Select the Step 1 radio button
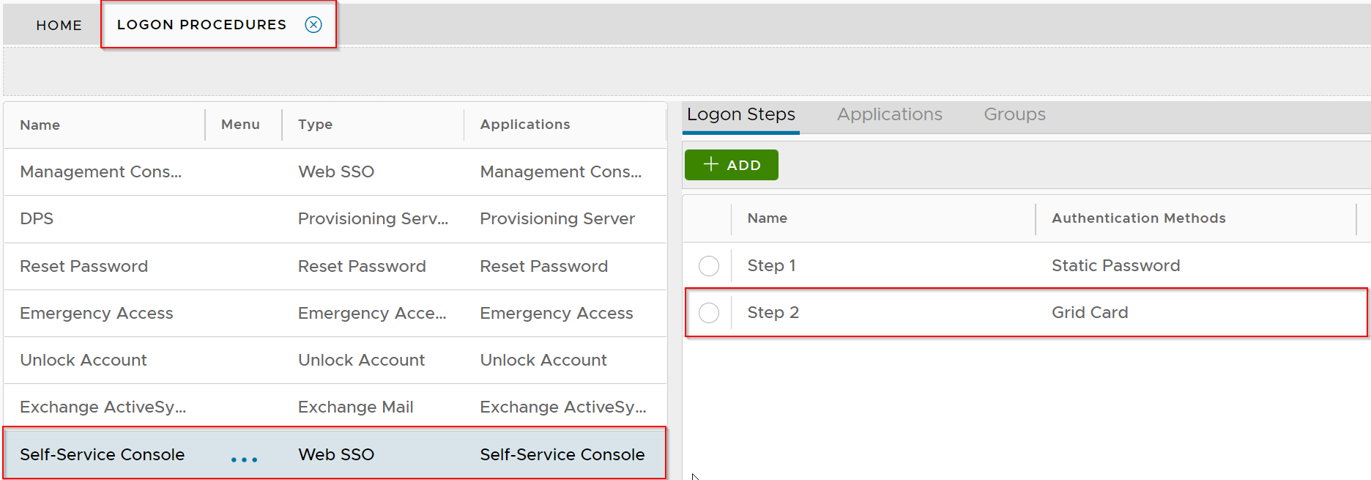1371x480 pixels. click(x=708, y=266)
